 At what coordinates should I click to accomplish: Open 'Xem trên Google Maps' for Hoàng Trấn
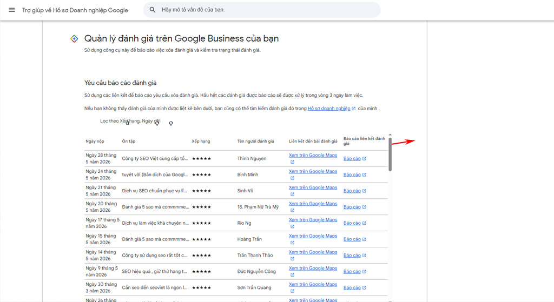click(x=313, y=236)
